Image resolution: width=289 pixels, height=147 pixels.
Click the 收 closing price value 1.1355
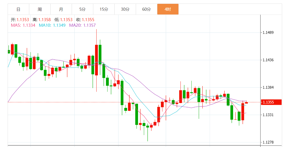[88, 20]
